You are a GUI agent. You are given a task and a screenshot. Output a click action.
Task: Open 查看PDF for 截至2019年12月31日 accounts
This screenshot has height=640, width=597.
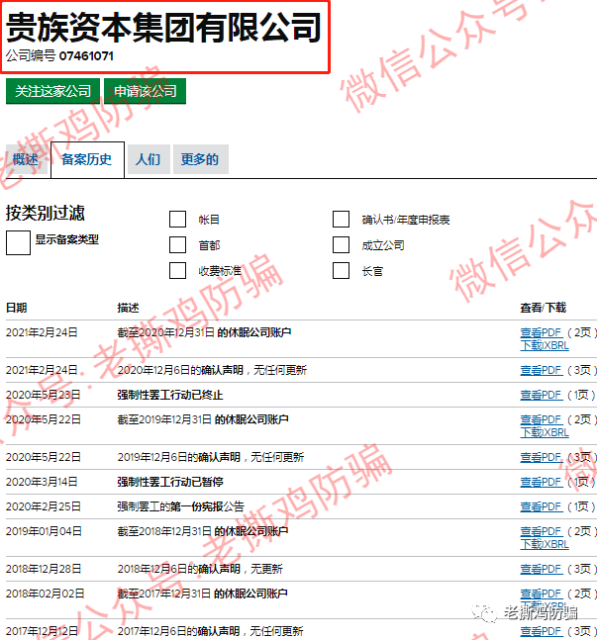(542, 419)
